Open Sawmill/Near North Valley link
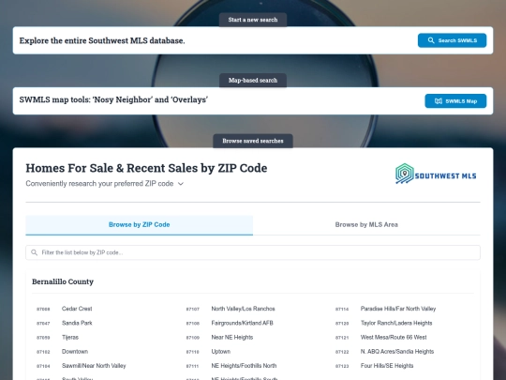Image resolution: width=506 pixels, height=380 pixels. click(94, 366)
